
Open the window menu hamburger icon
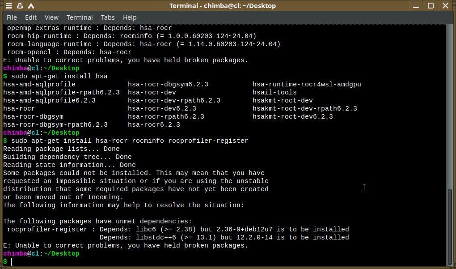8,6
